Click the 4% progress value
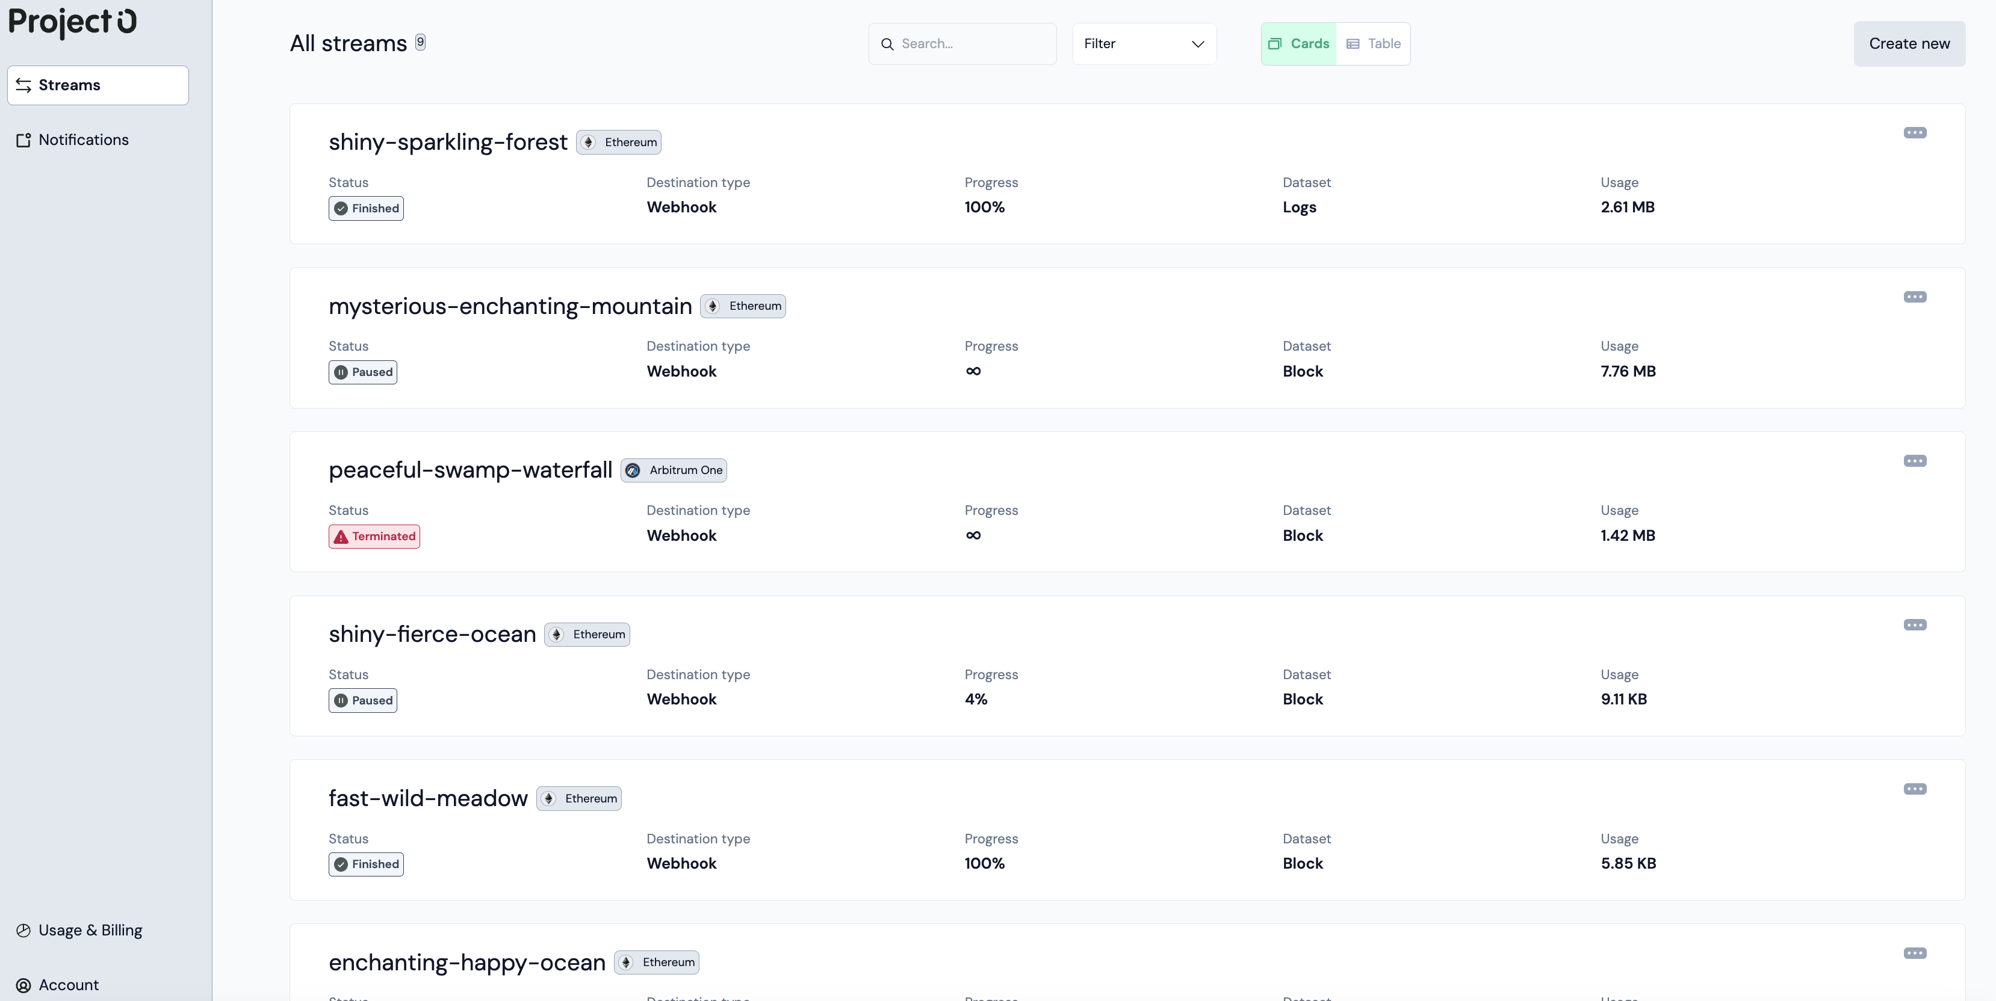 click(x=976, y=699)
